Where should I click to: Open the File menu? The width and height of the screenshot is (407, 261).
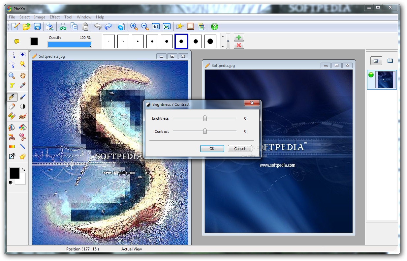12,17
